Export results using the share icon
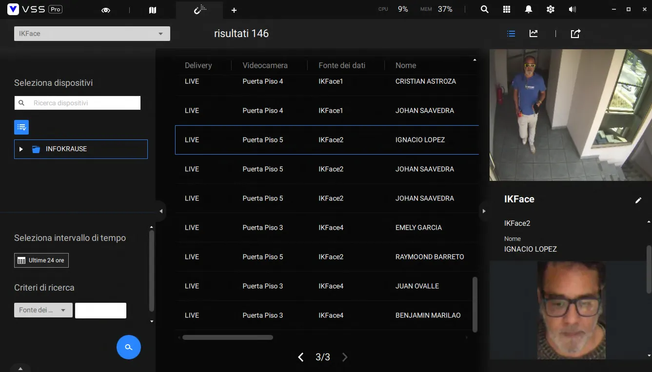Image resolution: width=652 pixels, height=372 pixels. click(575, 34)
